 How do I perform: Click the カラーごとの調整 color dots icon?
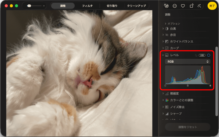(167, 100)
